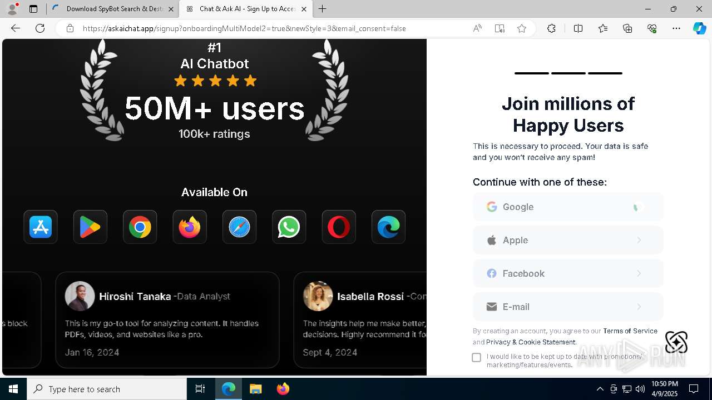
Task: Open the tab actions menu
Action: (x=33, y=9)
